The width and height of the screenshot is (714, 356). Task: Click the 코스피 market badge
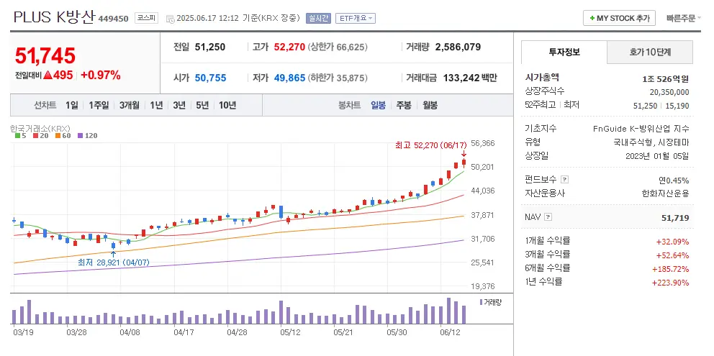pyautogui.click(x=147, y=19)
